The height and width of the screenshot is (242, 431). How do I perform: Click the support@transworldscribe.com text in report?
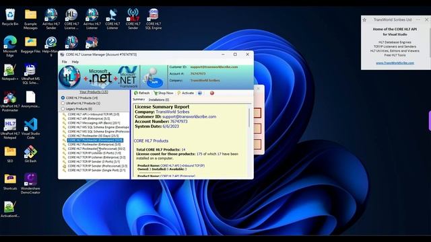(x=189, y=116)
